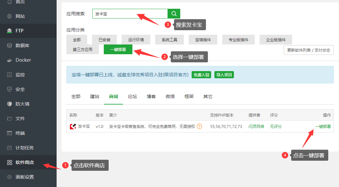Click the 发卡宝 name in table row
The image size is (339, 187).
coord(84,126)
